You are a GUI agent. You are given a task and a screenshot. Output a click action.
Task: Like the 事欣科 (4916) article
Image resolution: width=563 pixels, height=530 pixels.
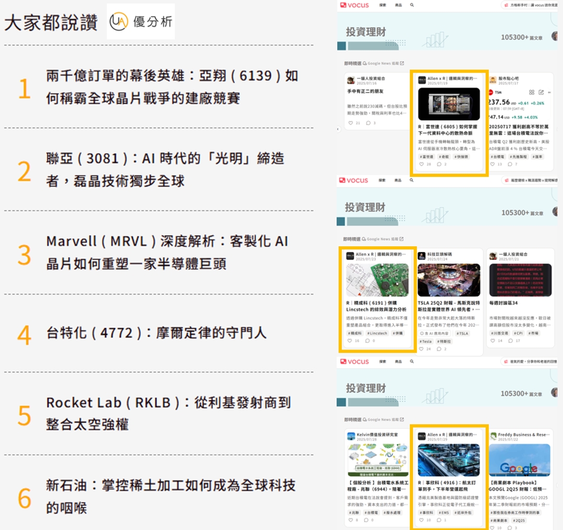pos(422,520)
